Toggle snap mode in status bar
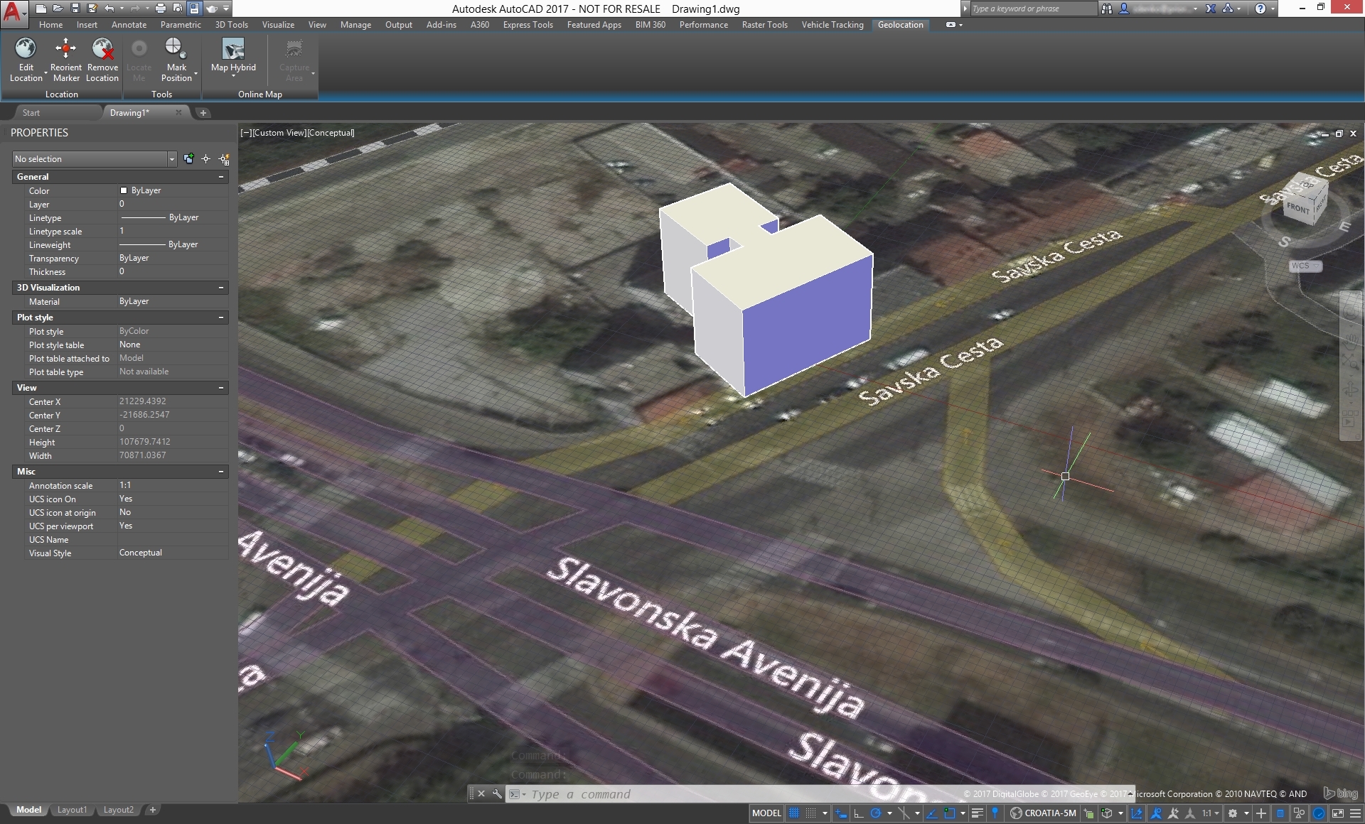The image size is (1365, 824). pos(810,813)
